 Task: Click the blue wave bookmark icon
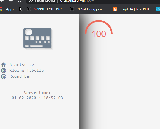[x=158, y=9]
